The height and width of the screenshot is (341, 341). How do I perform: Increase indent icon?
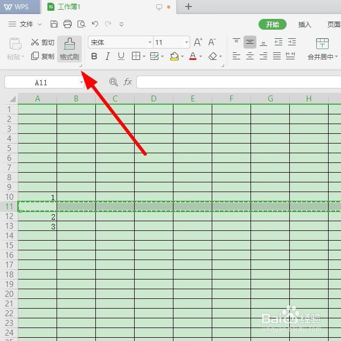292,42
